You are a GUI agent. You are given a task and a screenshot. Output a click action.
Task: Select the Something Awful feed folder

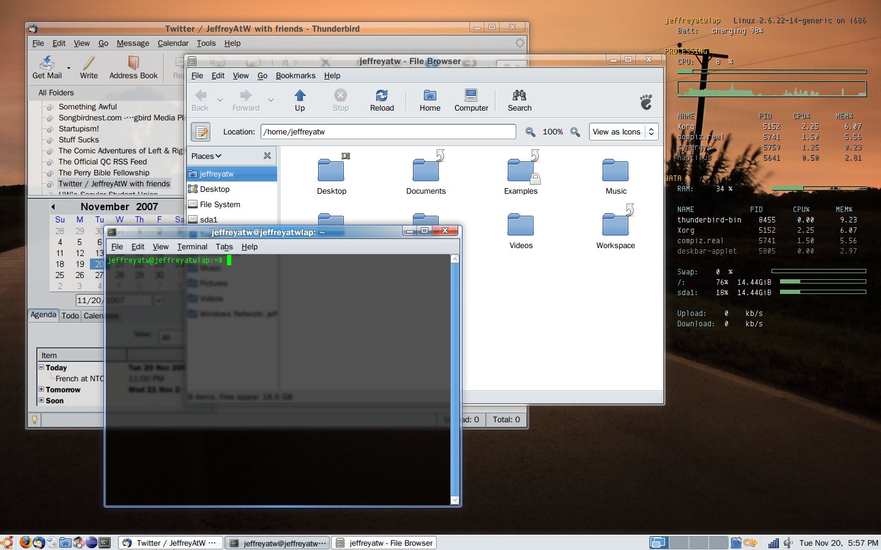(87, 106)
